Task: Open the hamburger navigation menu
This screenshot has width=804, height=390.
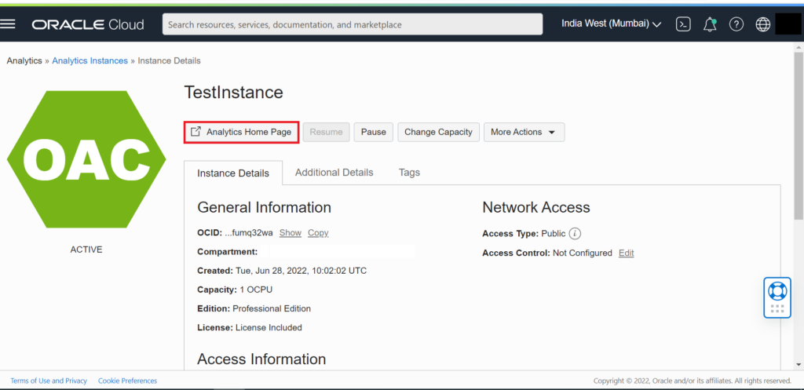Action: click(9, 24)
